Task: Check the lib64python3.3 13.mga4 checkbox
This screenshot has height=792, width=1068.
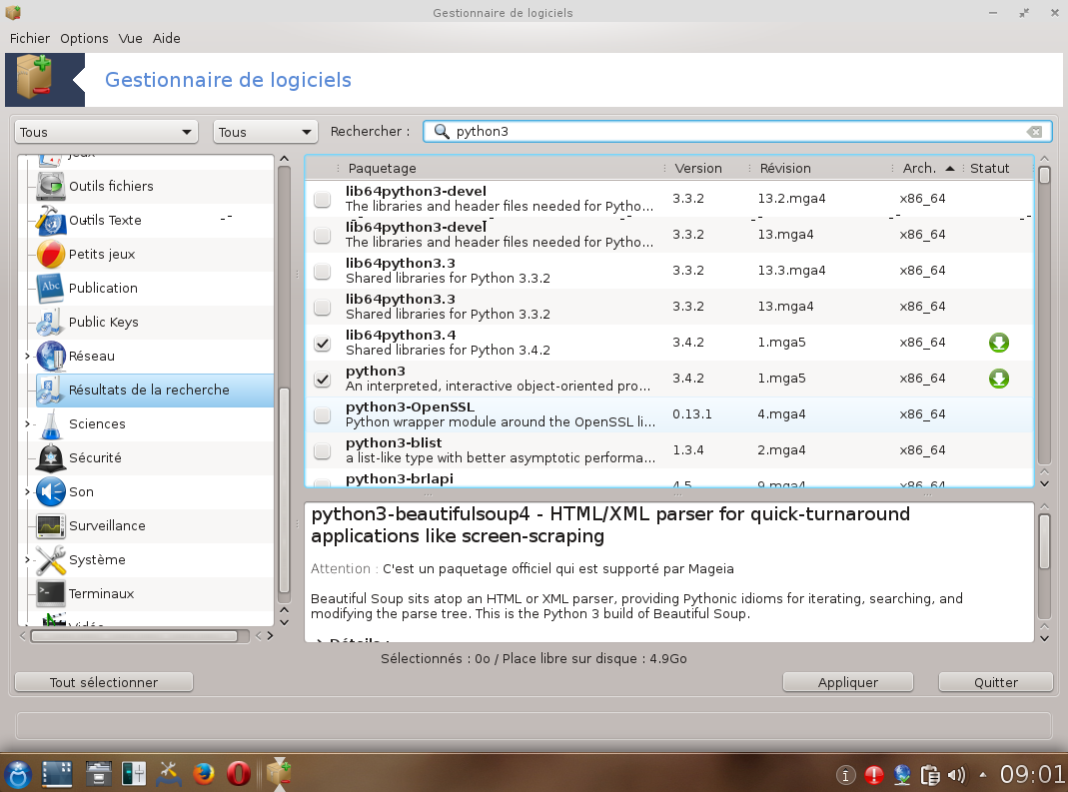Action: (322, 308)
